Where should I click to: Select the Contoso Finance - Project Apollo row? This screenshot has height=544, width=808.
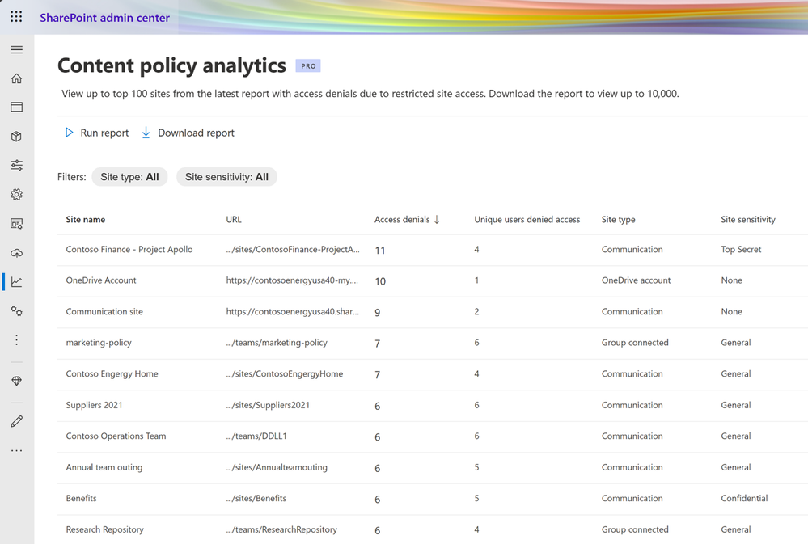[129, 250]
